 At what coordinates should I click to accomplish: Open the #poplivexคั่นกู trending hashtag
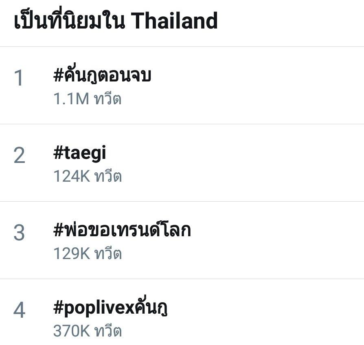tap(110, 307)
